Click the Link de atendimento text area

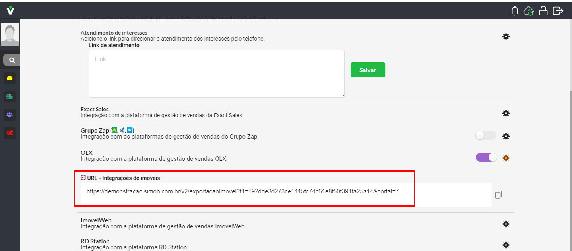coord(216,74)
